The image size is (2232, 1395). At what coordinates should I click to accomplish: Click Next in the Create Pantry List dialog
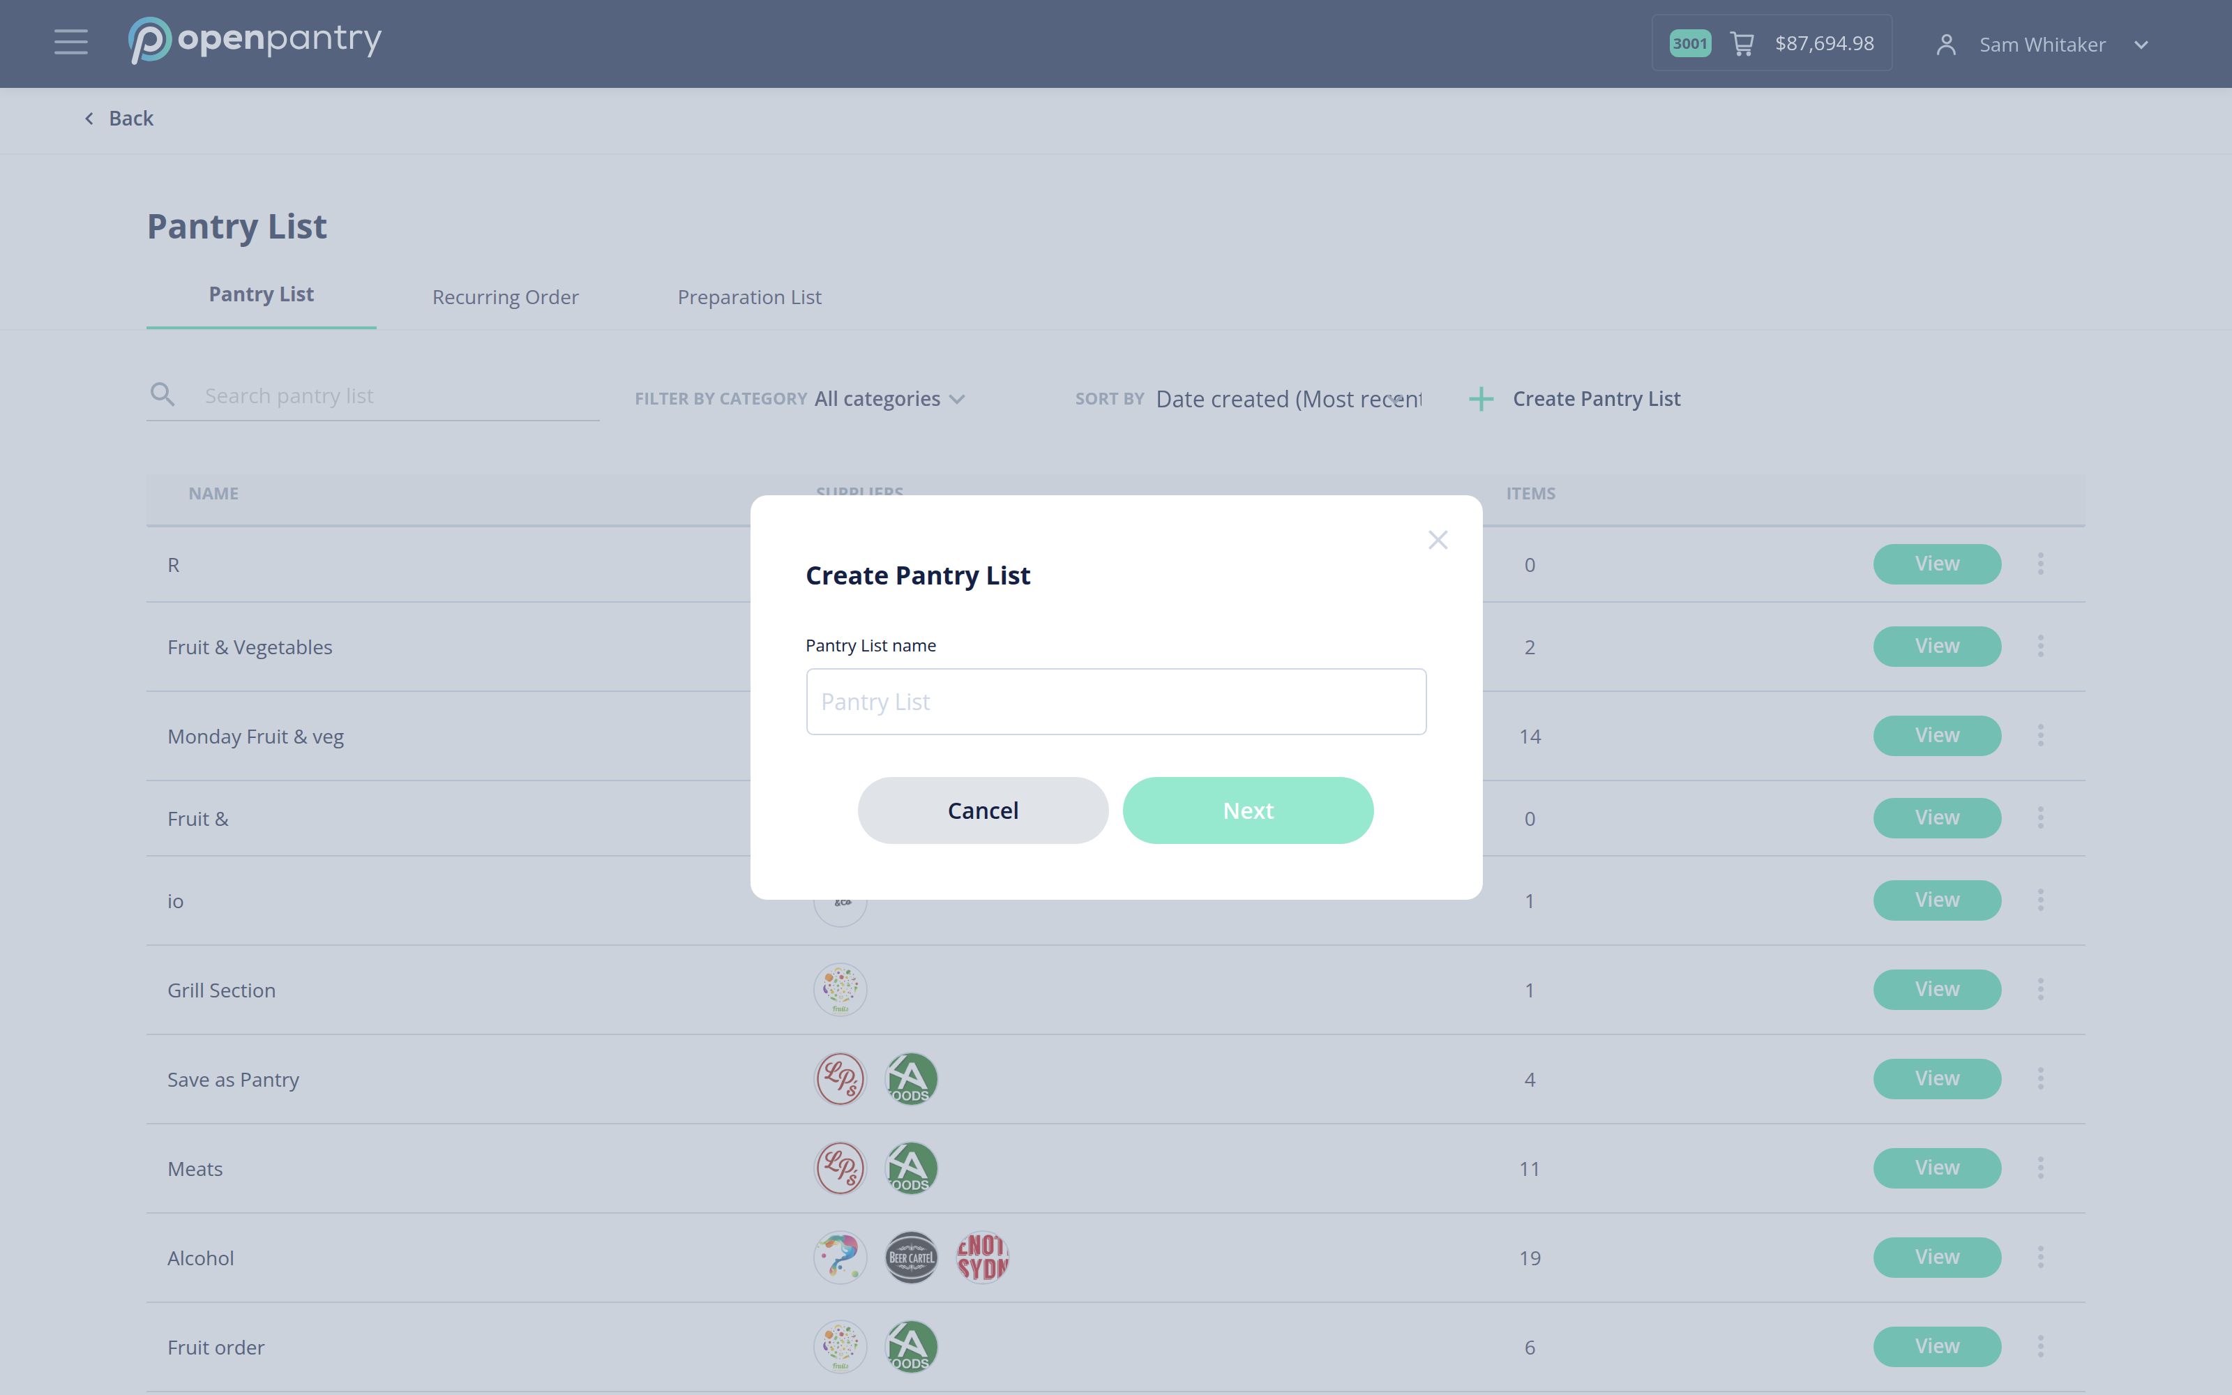(1248, 810)
